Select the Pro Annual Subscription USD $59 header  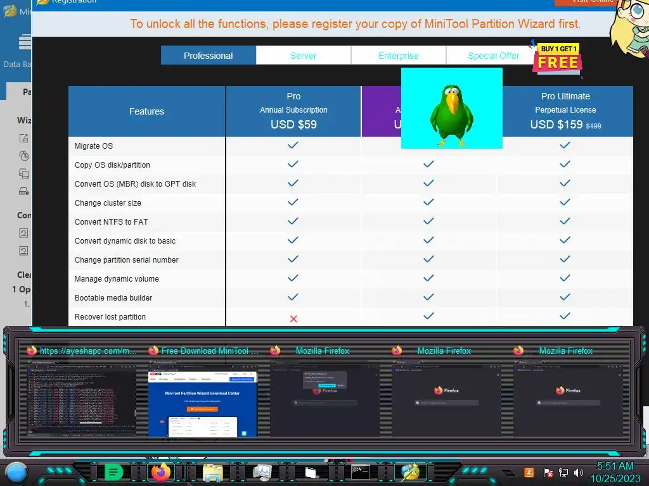293,111
